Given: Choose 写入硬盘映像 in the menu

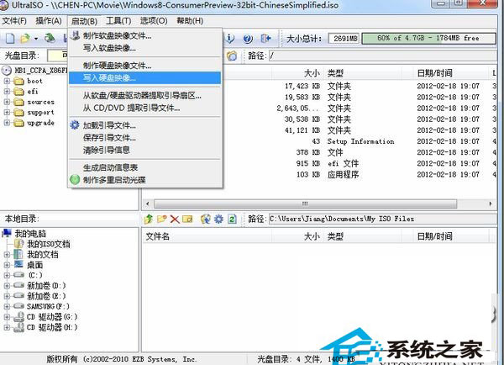Looking at the screenshot, I should click(x=145, y=78).
